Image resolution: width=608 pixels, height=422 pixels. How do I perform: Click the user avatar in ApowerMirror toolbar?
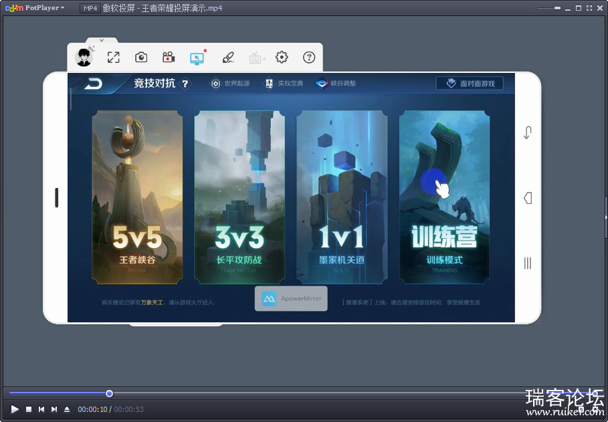click(x=84, y=58)
